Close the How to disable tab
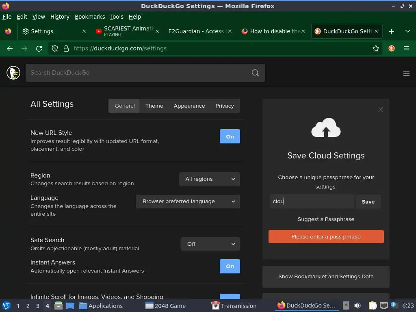 coord(303,31)
